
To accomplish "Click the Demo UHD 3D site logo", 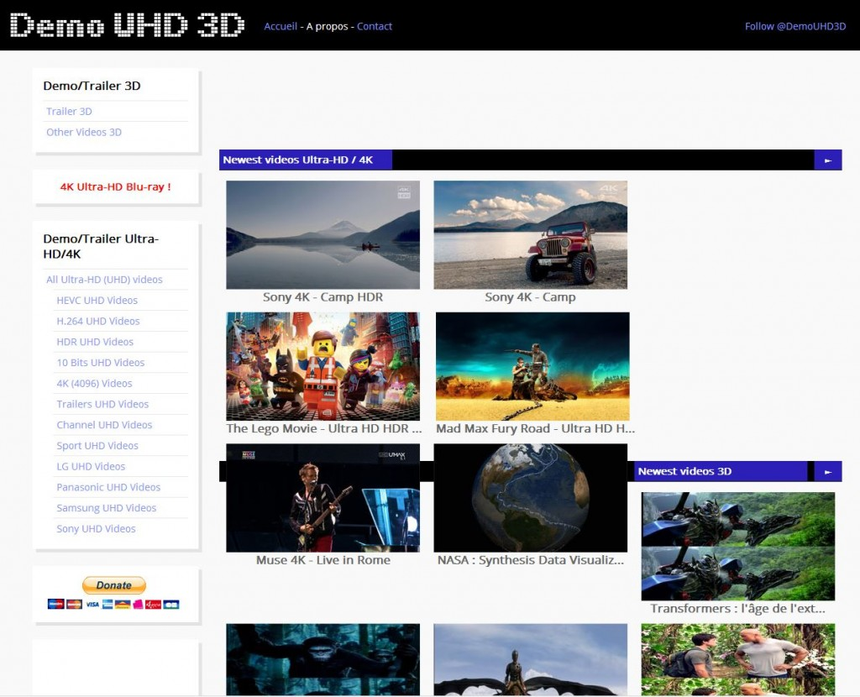I will [x=127, y=25].
